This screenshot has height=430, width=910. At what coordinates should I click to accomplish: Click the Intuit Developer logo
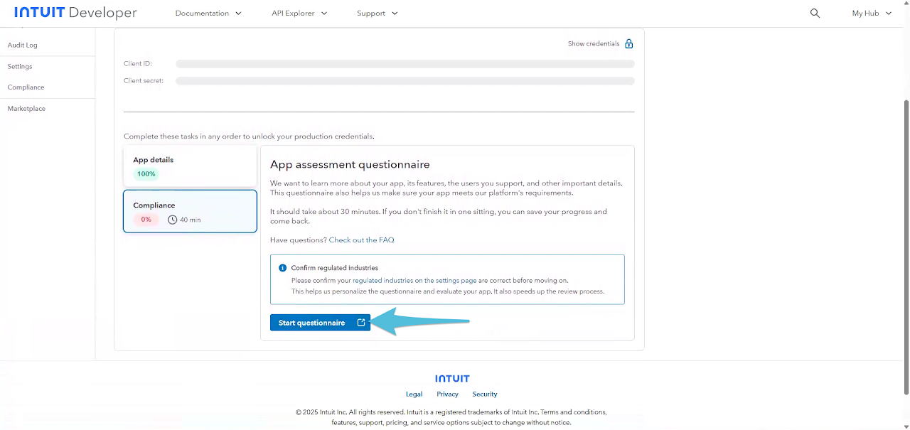[75, 14]
